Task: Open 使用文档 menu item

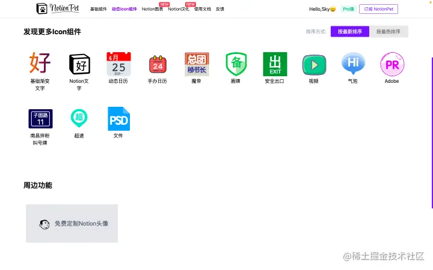Action: coord(203,9)
